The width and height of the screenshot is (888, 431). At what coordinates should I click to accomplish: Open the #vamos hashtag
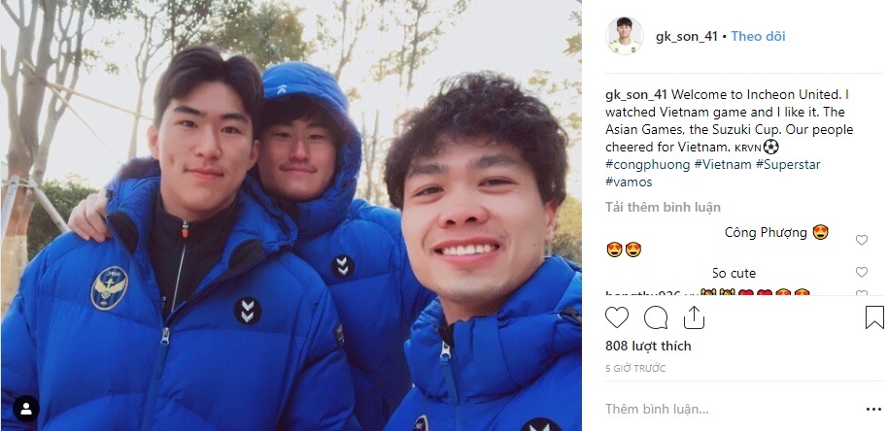point(629,182)
